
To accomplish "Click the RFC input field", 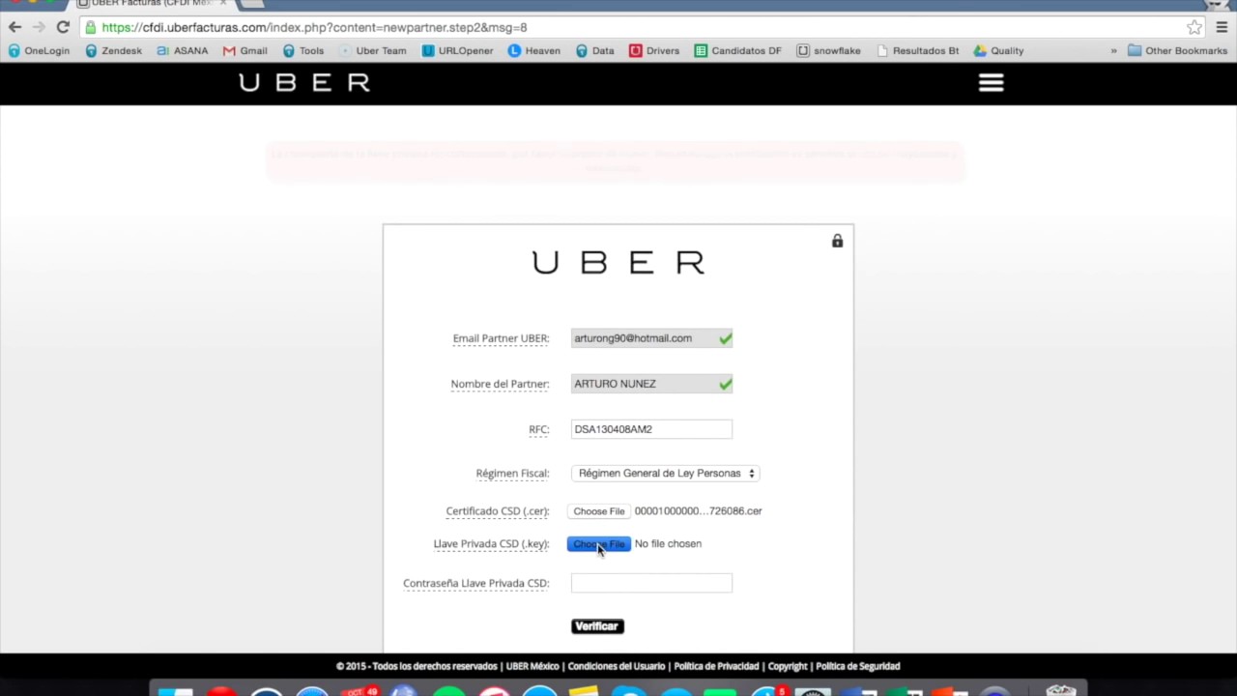I will click(651, 429).
